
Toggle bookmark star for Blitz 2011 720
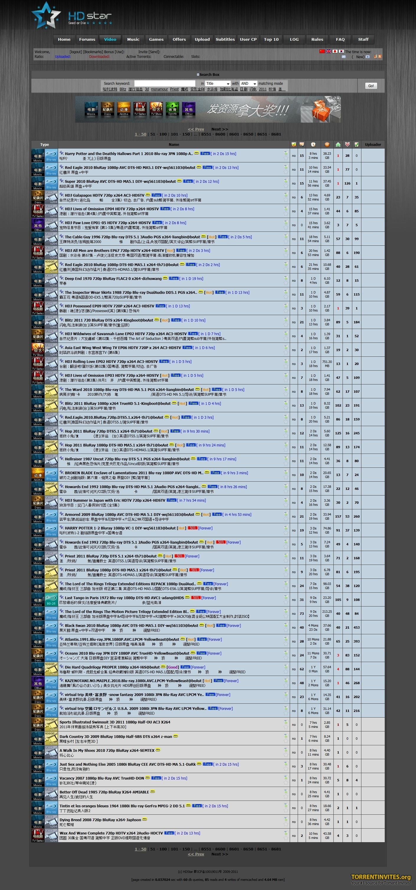point(286,325)
